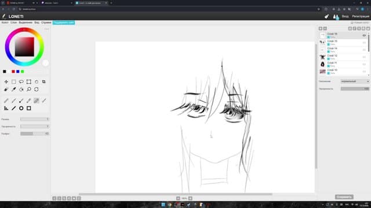This screenshot has width=371, height=208.
Task: Open Steam from the taskbar
Action: coord(188,205)
